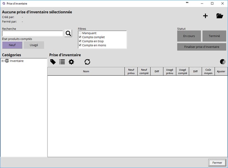The width and height of the screenshot is (228, 168).
Task: Switch to Usagé product state
Action: [x=34, y=45]
